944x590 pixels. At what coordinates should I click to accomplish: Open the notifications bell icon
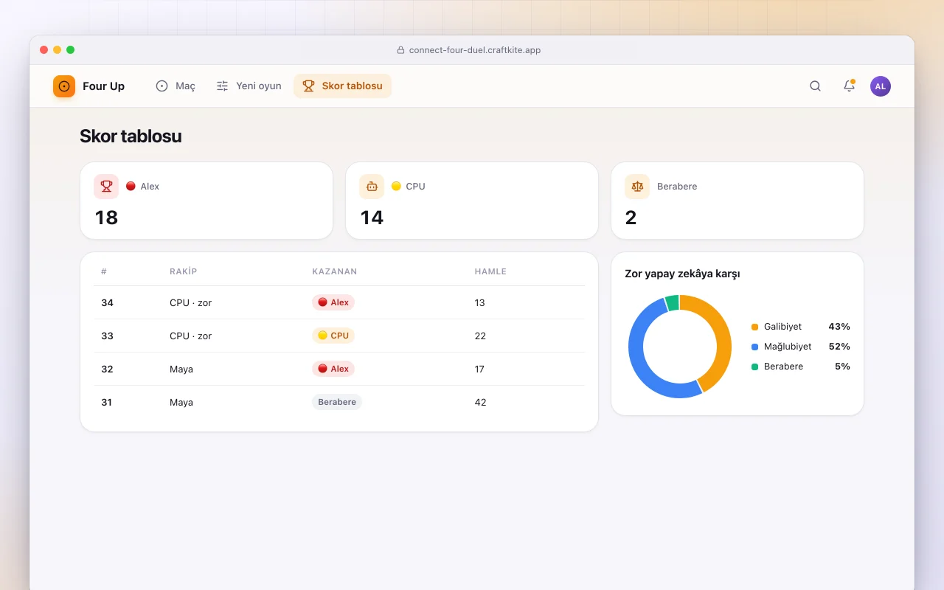click(x=849, y=86)
